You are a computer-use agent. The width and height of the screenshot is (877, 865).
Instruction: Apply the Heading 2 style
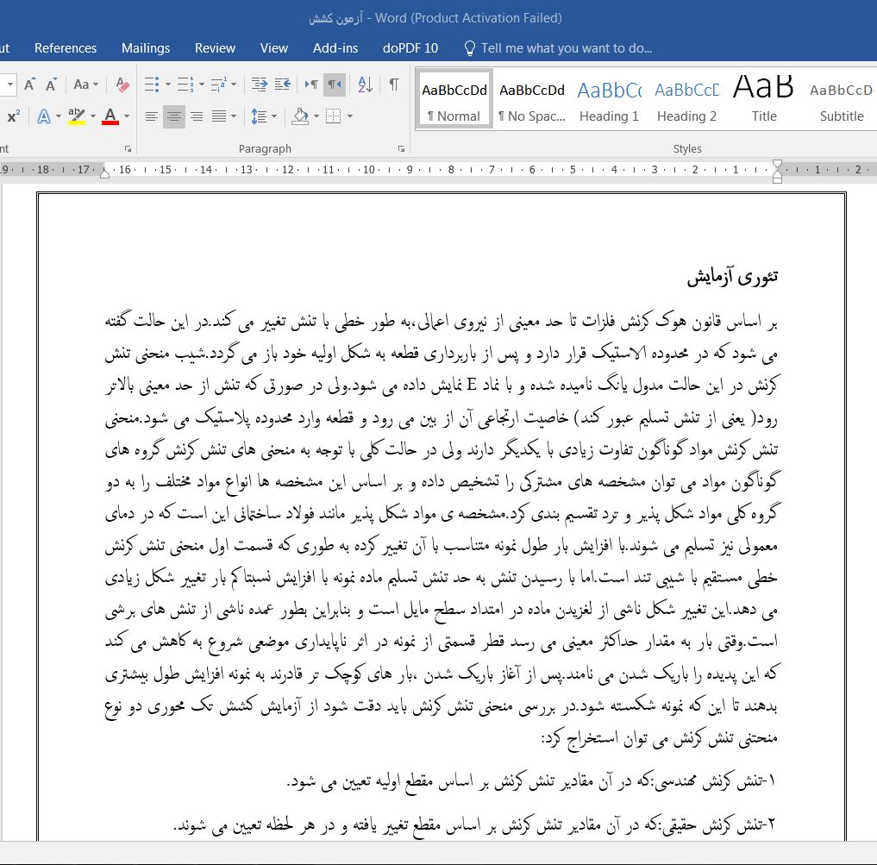pos(686,99)
